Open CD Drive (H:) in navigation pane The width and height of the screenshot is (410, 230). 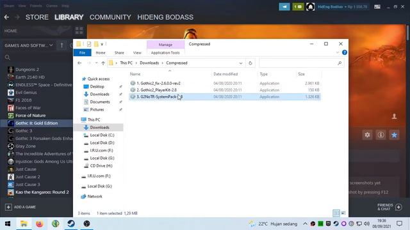point(101,166)
